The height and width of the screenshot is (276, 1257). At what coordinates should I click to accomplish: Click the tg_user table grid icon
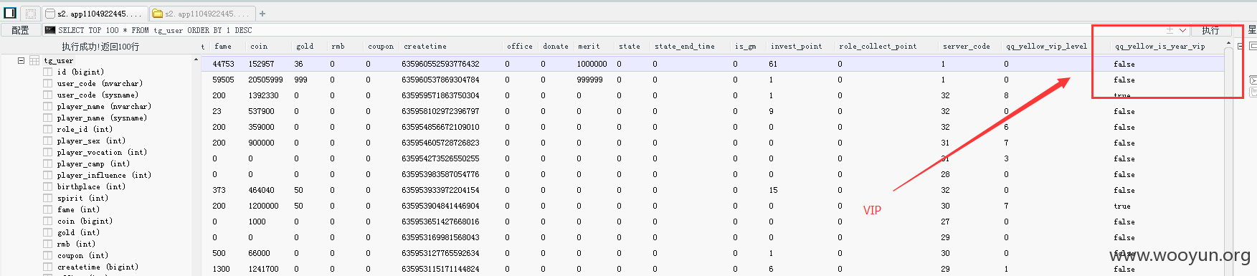point(34,60)
